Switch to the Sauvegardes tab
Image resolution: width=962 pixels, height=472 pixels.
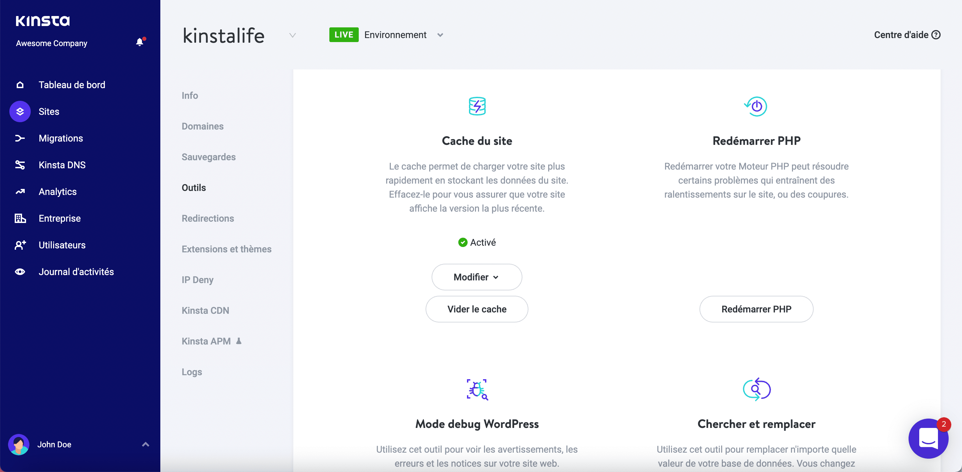tap(208, 157)
